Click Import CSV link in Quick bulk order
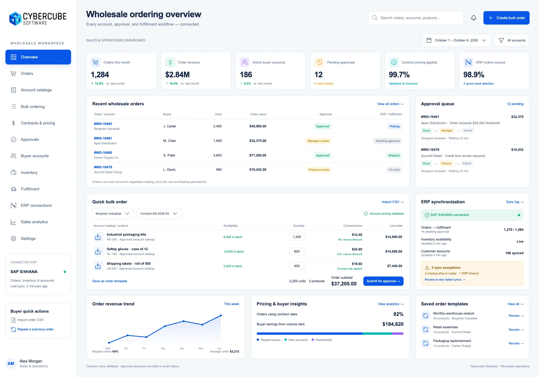539x377 pixels. (393, 202)
